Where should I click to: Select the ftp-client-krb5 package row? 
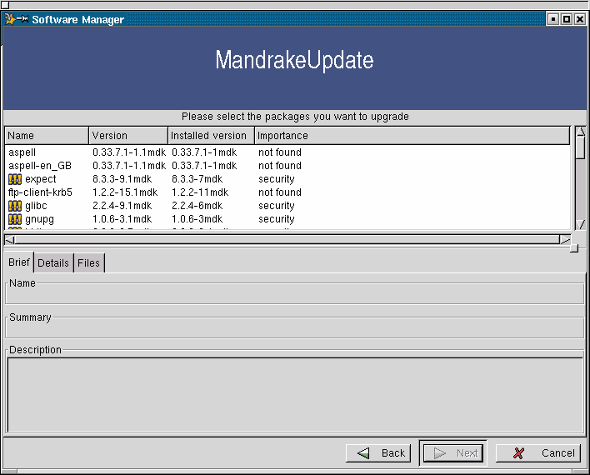pyautogui.click(x=287, y=192)
